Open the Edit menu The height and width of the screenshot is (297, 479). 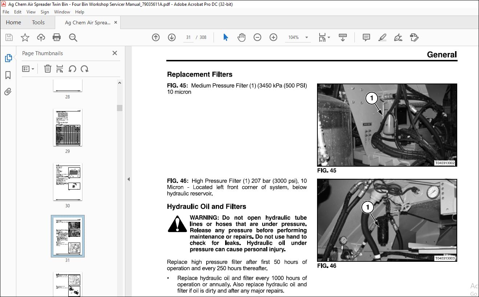pyautogui.click(x=18, y=12)
